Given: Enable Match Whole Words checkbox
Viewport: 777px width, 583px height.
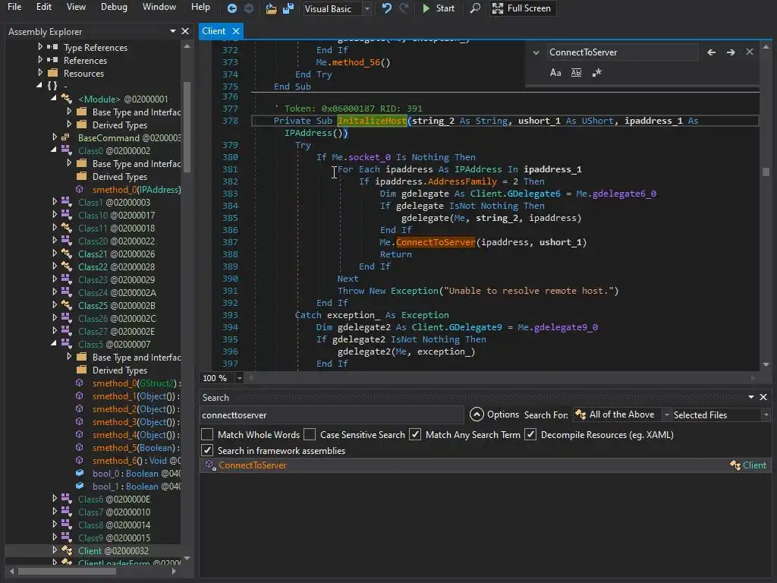Looking at the screenshot, I should (x=207, y=435).
